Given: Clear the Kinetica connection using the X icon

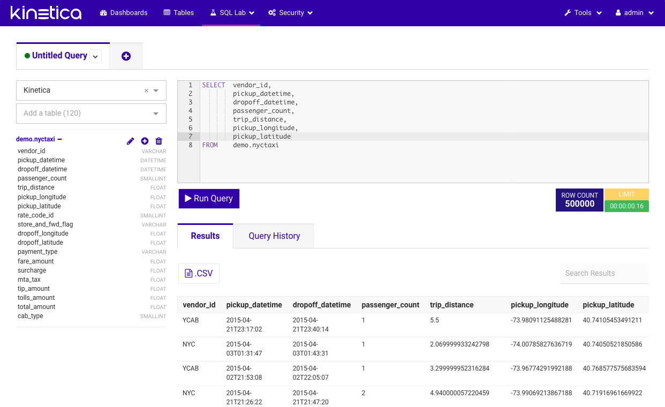Looking at the screenshot, I should coord(146,91).
